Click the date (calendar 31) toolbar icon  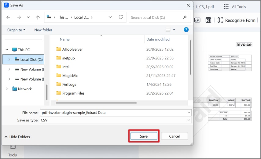208,20
